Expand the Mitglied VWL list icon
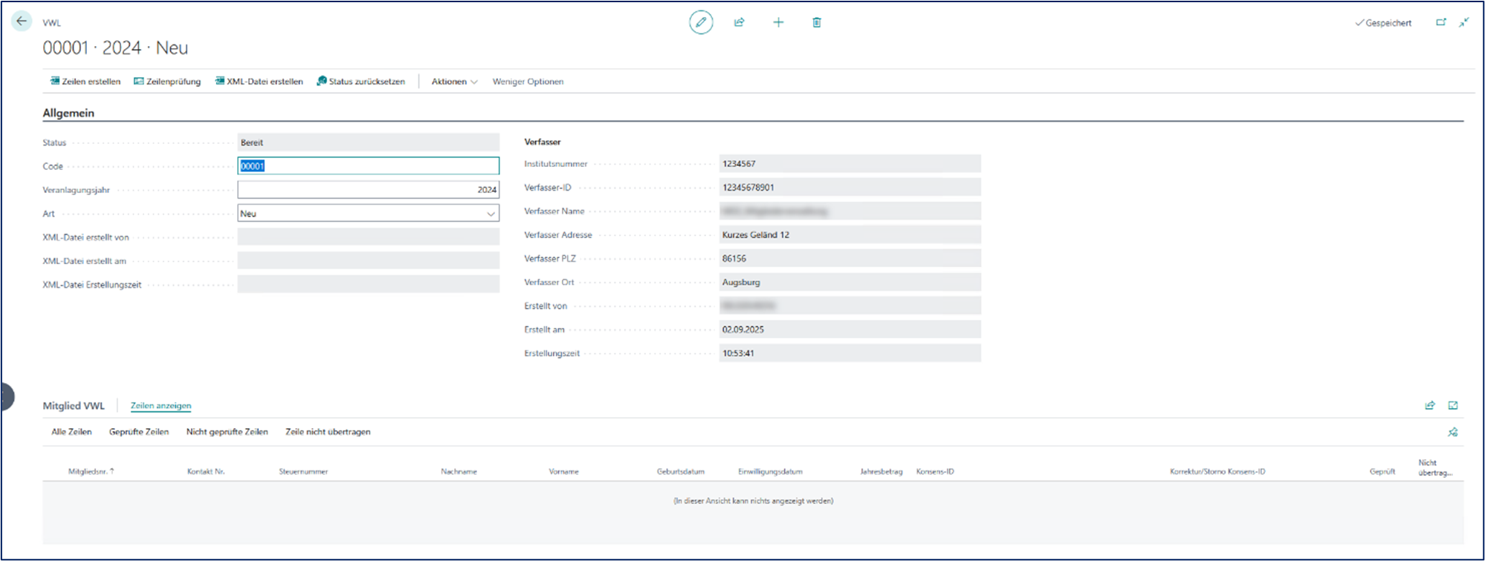This screenshot has height=561, width=1485. pyautogui.click(x=1453, y=405)
